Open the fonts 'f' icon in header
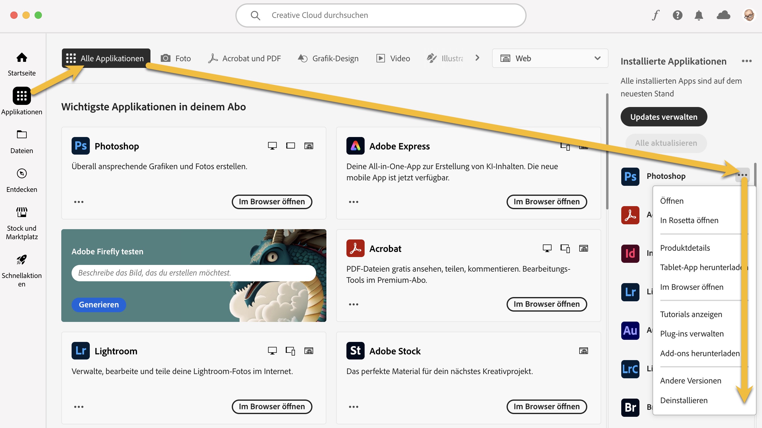This screenshot has width=762, height=428. [656, 15]
